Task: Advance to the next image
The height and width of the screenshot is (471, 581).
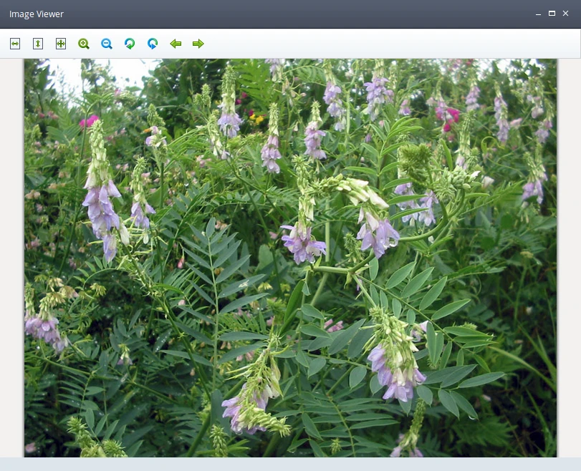Action: (x=198, y=44)
